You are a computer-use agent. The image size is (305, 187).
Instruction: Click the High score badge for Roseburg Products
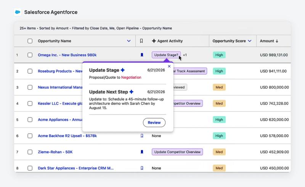click(219, 71)
